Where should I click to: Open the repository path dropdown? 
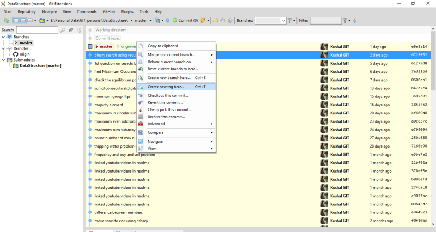(131, 20)
